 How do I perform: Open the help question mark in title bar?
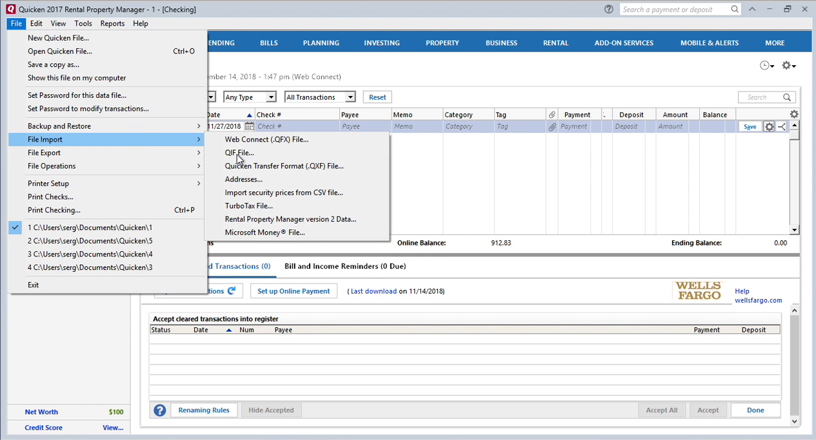[x=608, y=9]
